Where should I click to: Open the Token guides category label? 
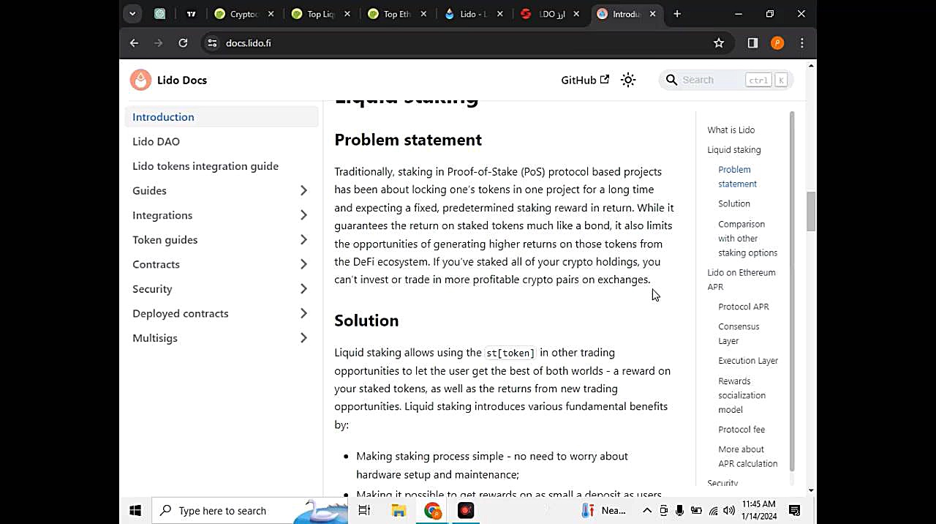coord(165,239)
